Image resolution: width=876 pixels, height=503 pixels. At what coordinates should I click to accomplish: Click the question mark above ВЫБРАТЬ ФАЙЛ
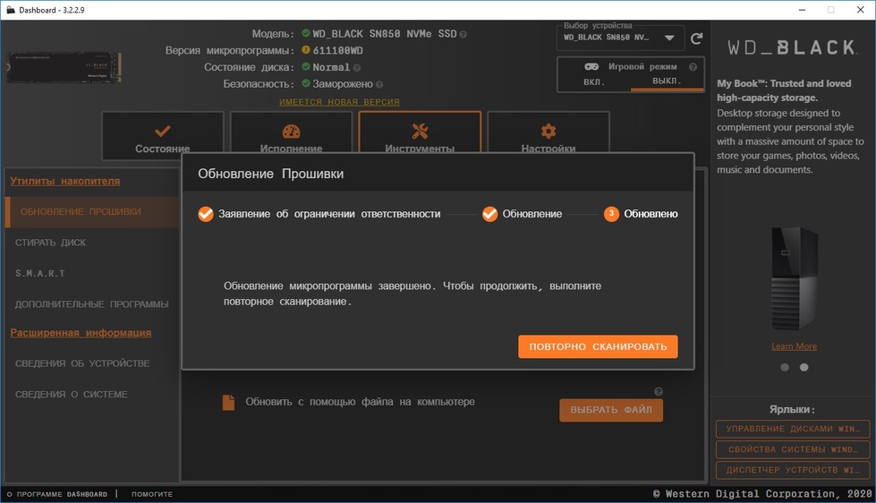coord(659,392)
